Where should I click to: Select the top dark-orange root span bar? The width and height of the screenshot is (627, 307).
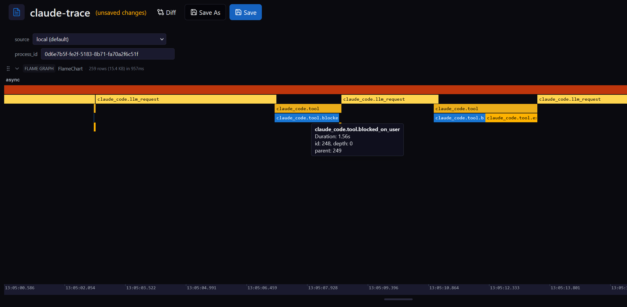[316, 90]
